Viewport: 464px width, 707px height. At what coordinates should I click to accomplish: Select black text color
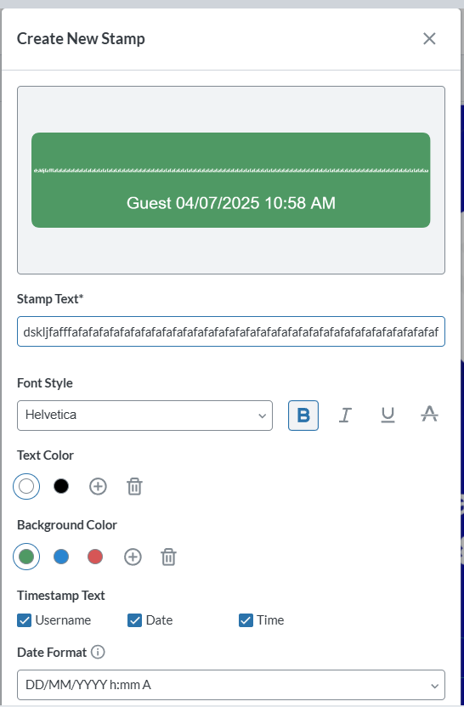tap(61, 487)
